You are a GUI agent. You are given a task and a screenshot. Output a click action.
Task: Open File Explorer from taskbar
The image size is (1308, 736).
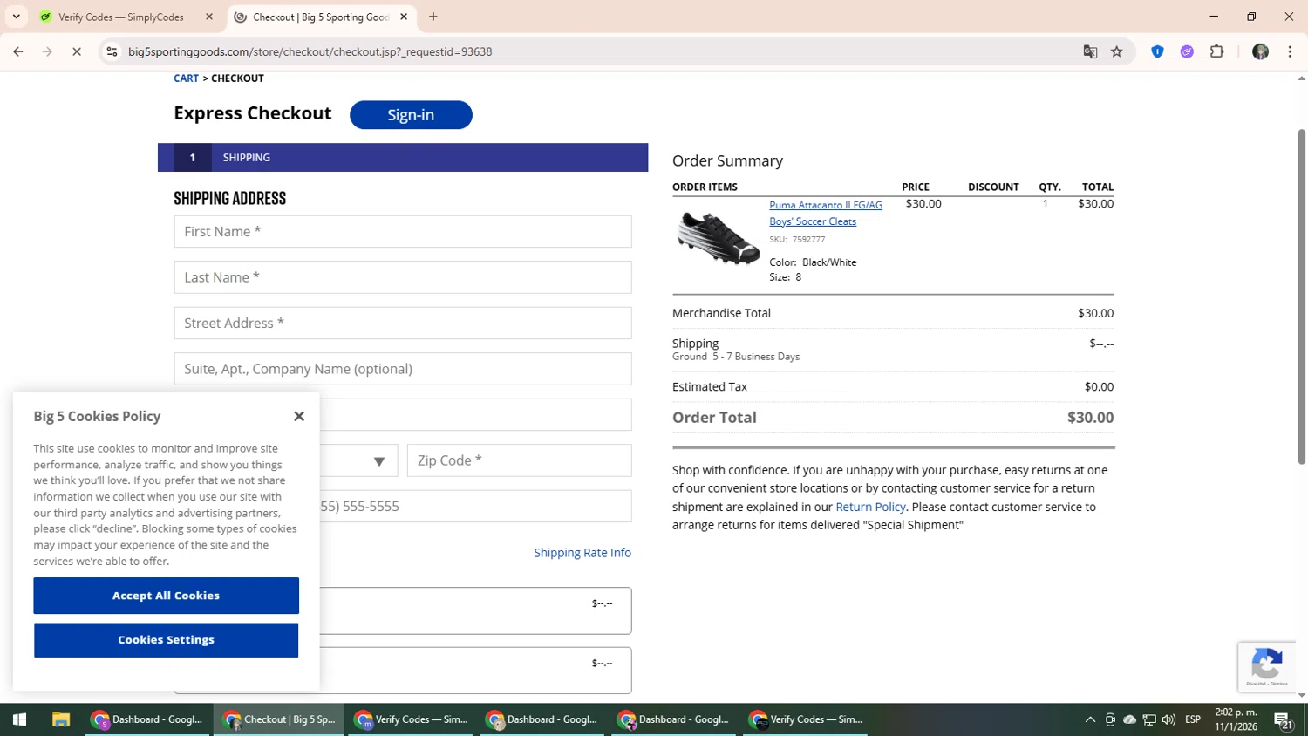60,719
